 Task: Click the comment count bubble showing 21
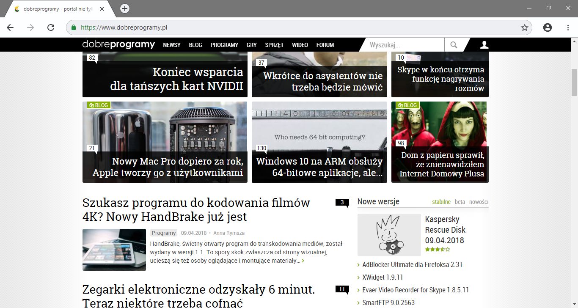click(92, 148)
